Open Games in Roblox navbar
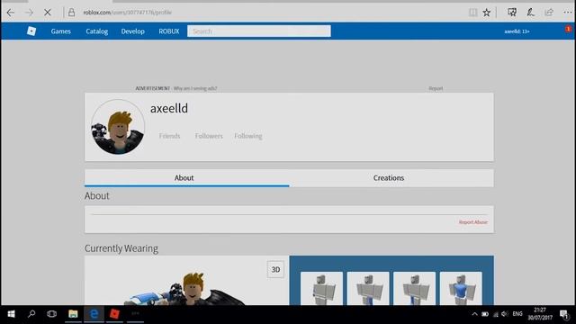 click(x=60, y=31)
